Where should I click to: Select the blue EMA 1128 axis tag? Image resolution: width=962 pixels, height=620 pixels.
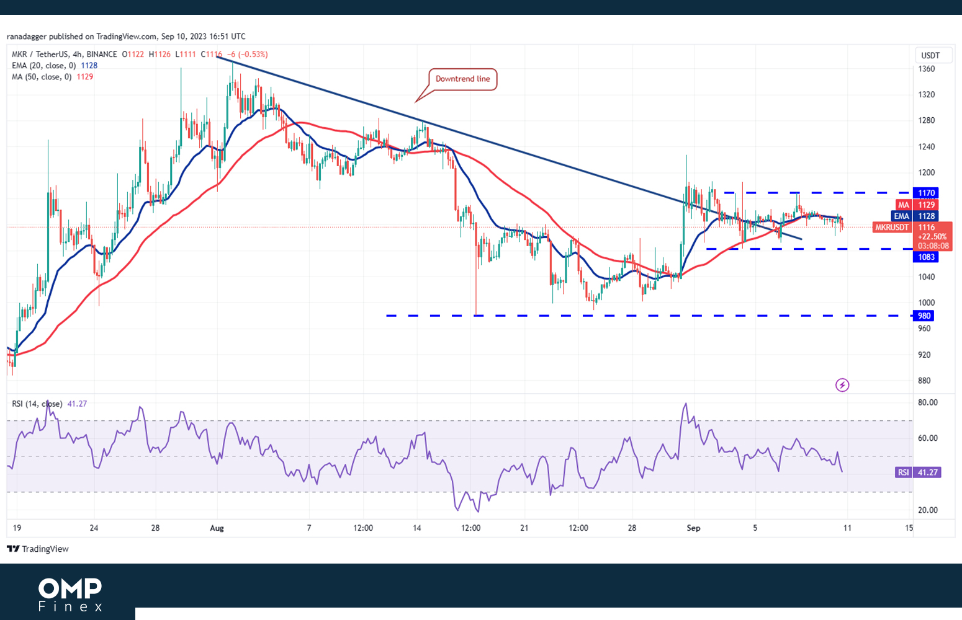tap(915, 216)
